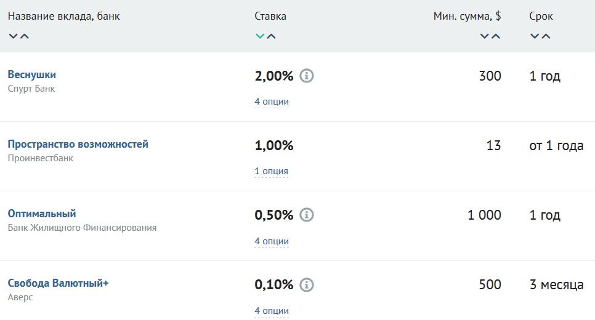Expand 4 опции under Веснушки deposit
Viewport: 595px width, 320px height.
[272, 102]
